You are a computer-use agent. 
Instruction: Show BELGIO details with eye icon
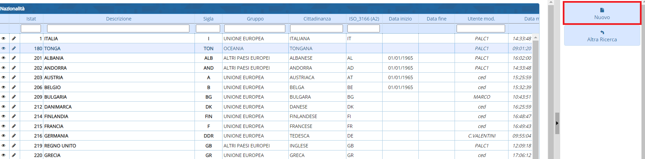tap(4, 87)
